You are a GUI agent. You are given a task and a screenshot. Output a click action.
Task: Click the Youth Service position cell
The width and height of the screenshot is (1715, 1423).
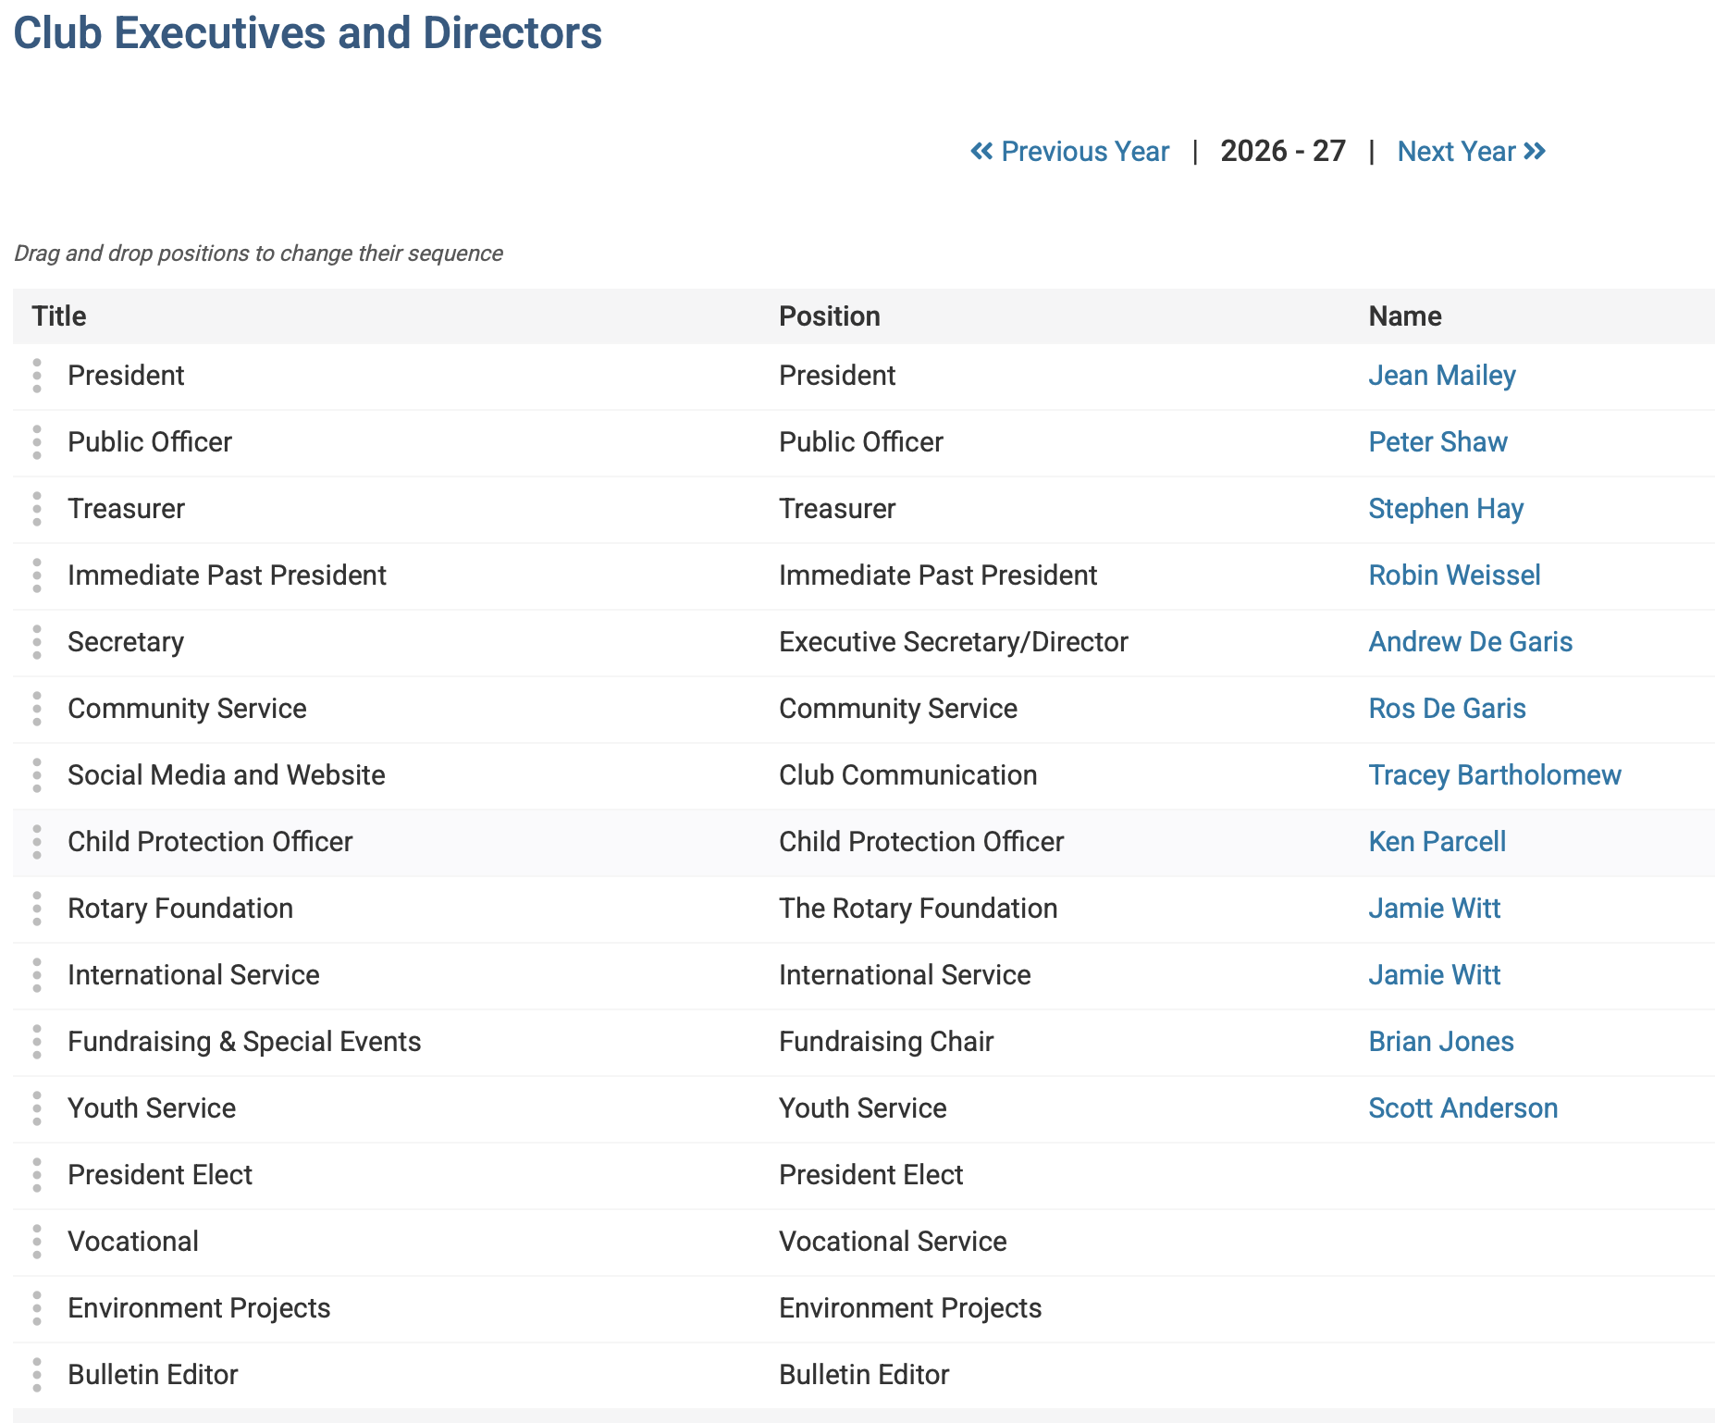(863, 1108)
